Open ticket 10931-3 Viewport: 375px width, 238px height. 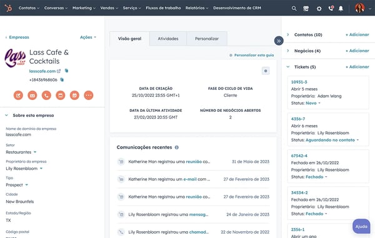click(x=299, y=82)
